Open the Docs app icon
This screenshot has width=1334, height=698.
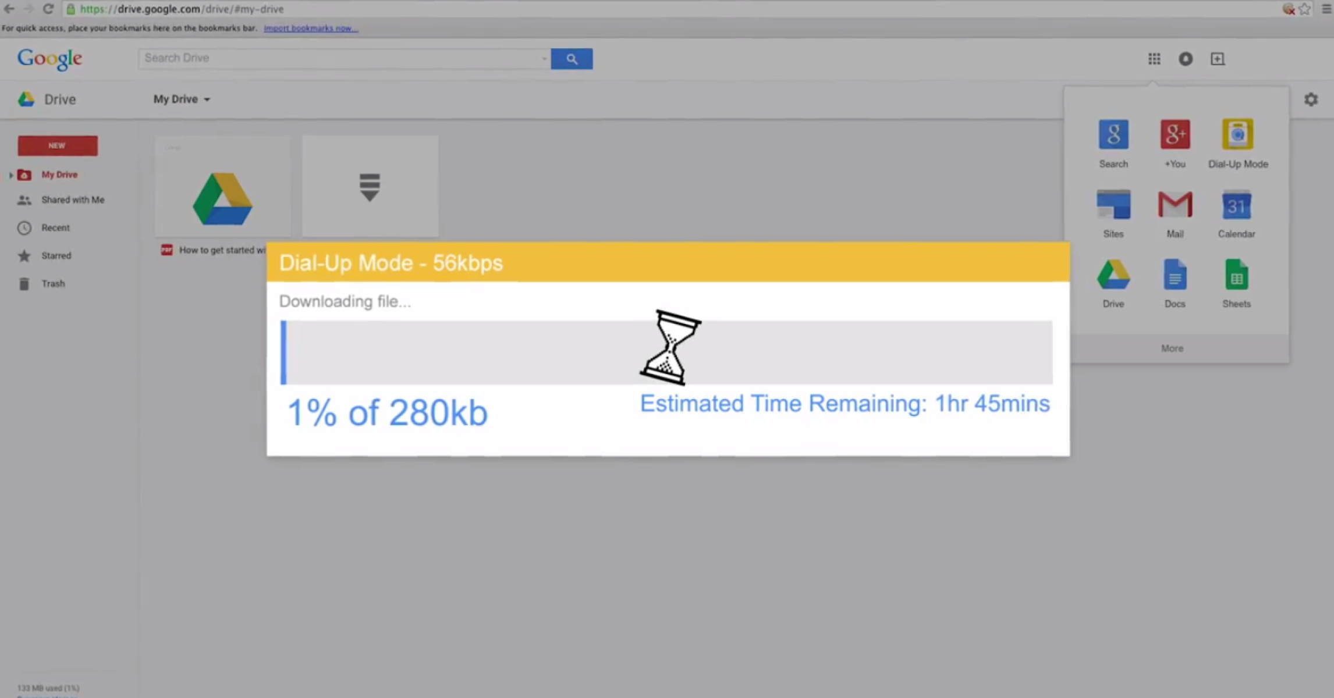[1175, 275]
